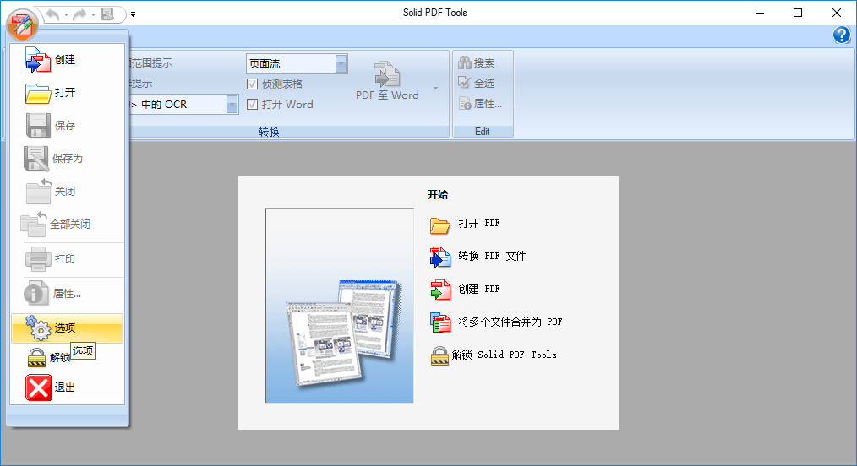Image resolution: width=857 pixels, height=466 pixels.
Task: Click the 解锁 padlock menu entry
Action: 68,357
